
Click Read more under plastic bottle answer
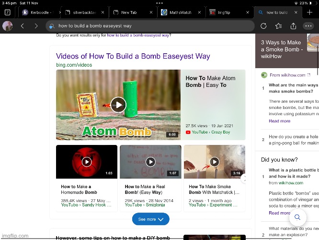coord(280,213)
